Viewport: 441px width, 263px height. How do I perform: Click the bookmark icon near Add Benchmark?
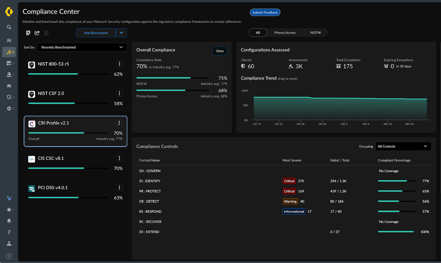coord(28,33)
